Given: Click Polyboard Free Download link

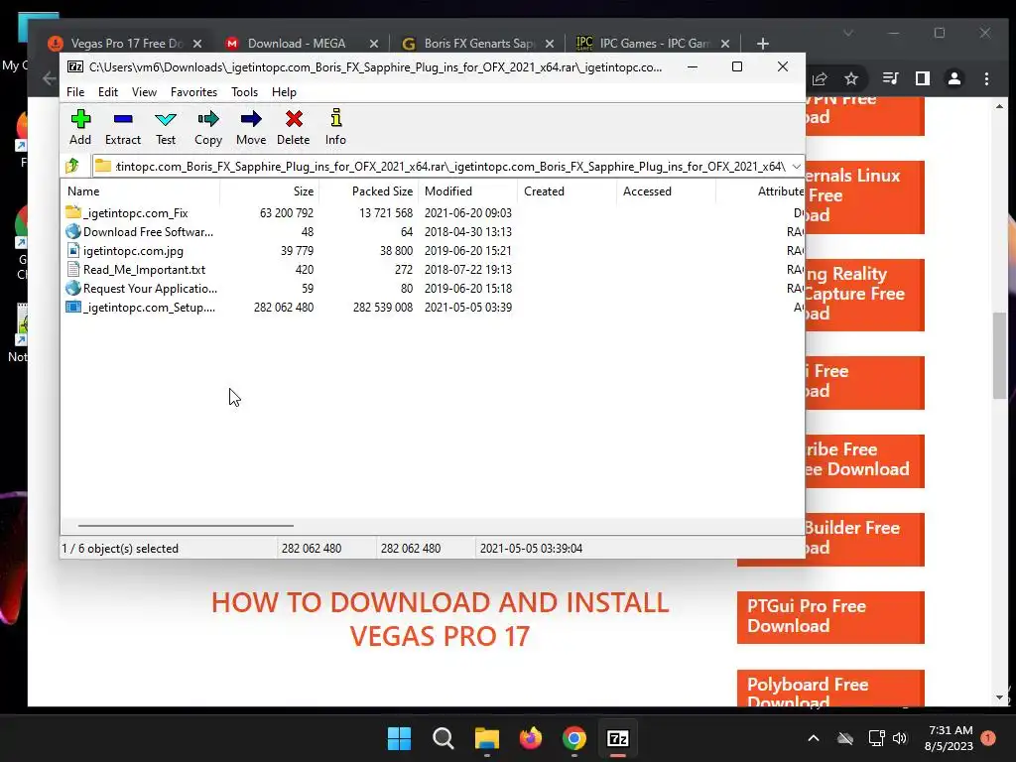Looking at the screenshot, I should [x=830, y=689].
